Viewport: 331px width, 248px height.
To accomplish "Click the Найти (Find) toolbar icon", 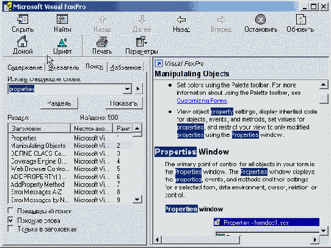I will 62,20.
